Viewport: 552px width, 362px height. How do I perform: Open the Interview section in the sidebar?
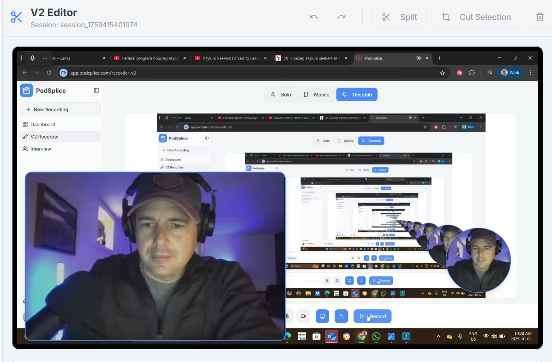[41, 149]
